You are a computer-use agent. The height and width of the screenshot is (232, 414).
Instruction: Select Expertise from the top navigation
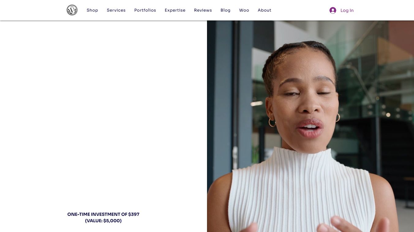[175, 10]
